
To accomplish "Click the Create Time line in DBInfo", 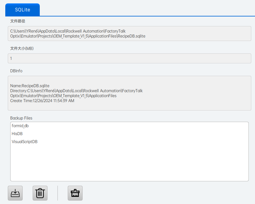I will click(x=42, y=101).
